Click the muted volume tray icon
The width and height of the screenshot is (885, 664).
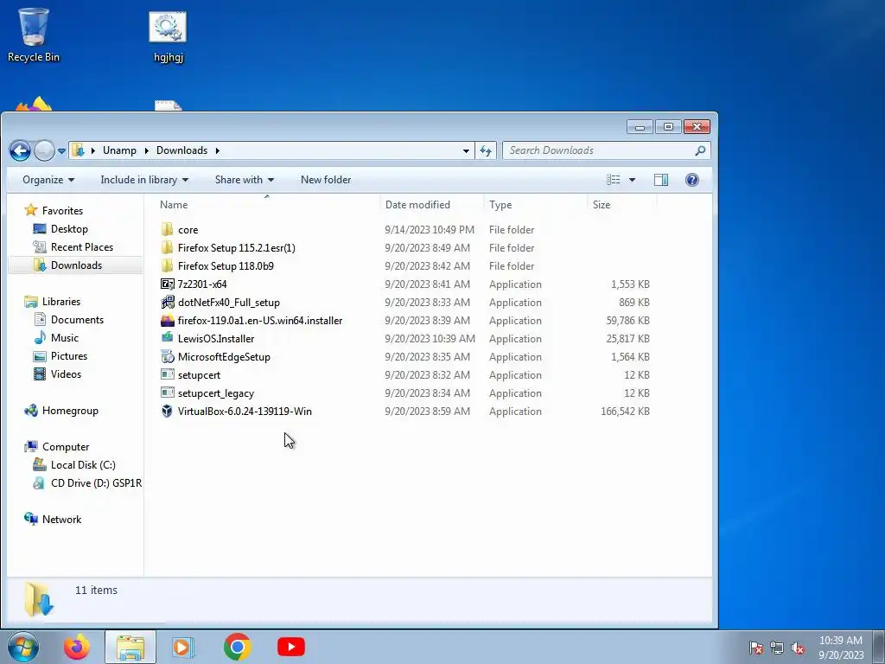pos(798,648)
